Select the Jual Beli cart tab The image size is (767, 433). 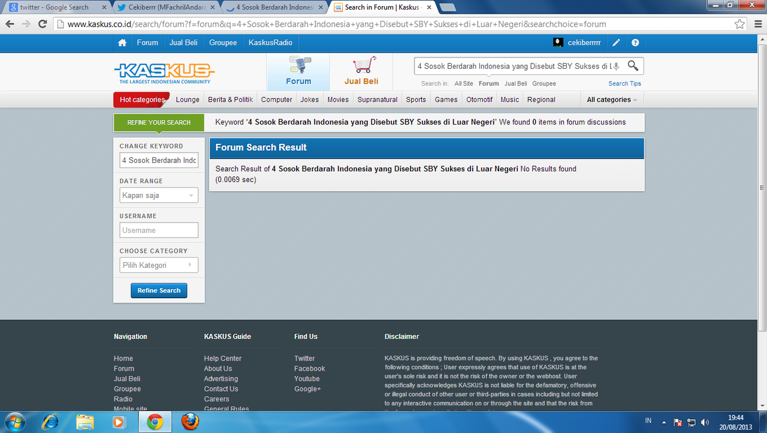coord(361,72)
